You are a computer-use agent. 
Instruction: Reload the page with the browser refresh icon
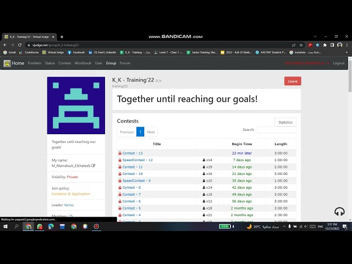pyautogui.click(x=20, y=45)
